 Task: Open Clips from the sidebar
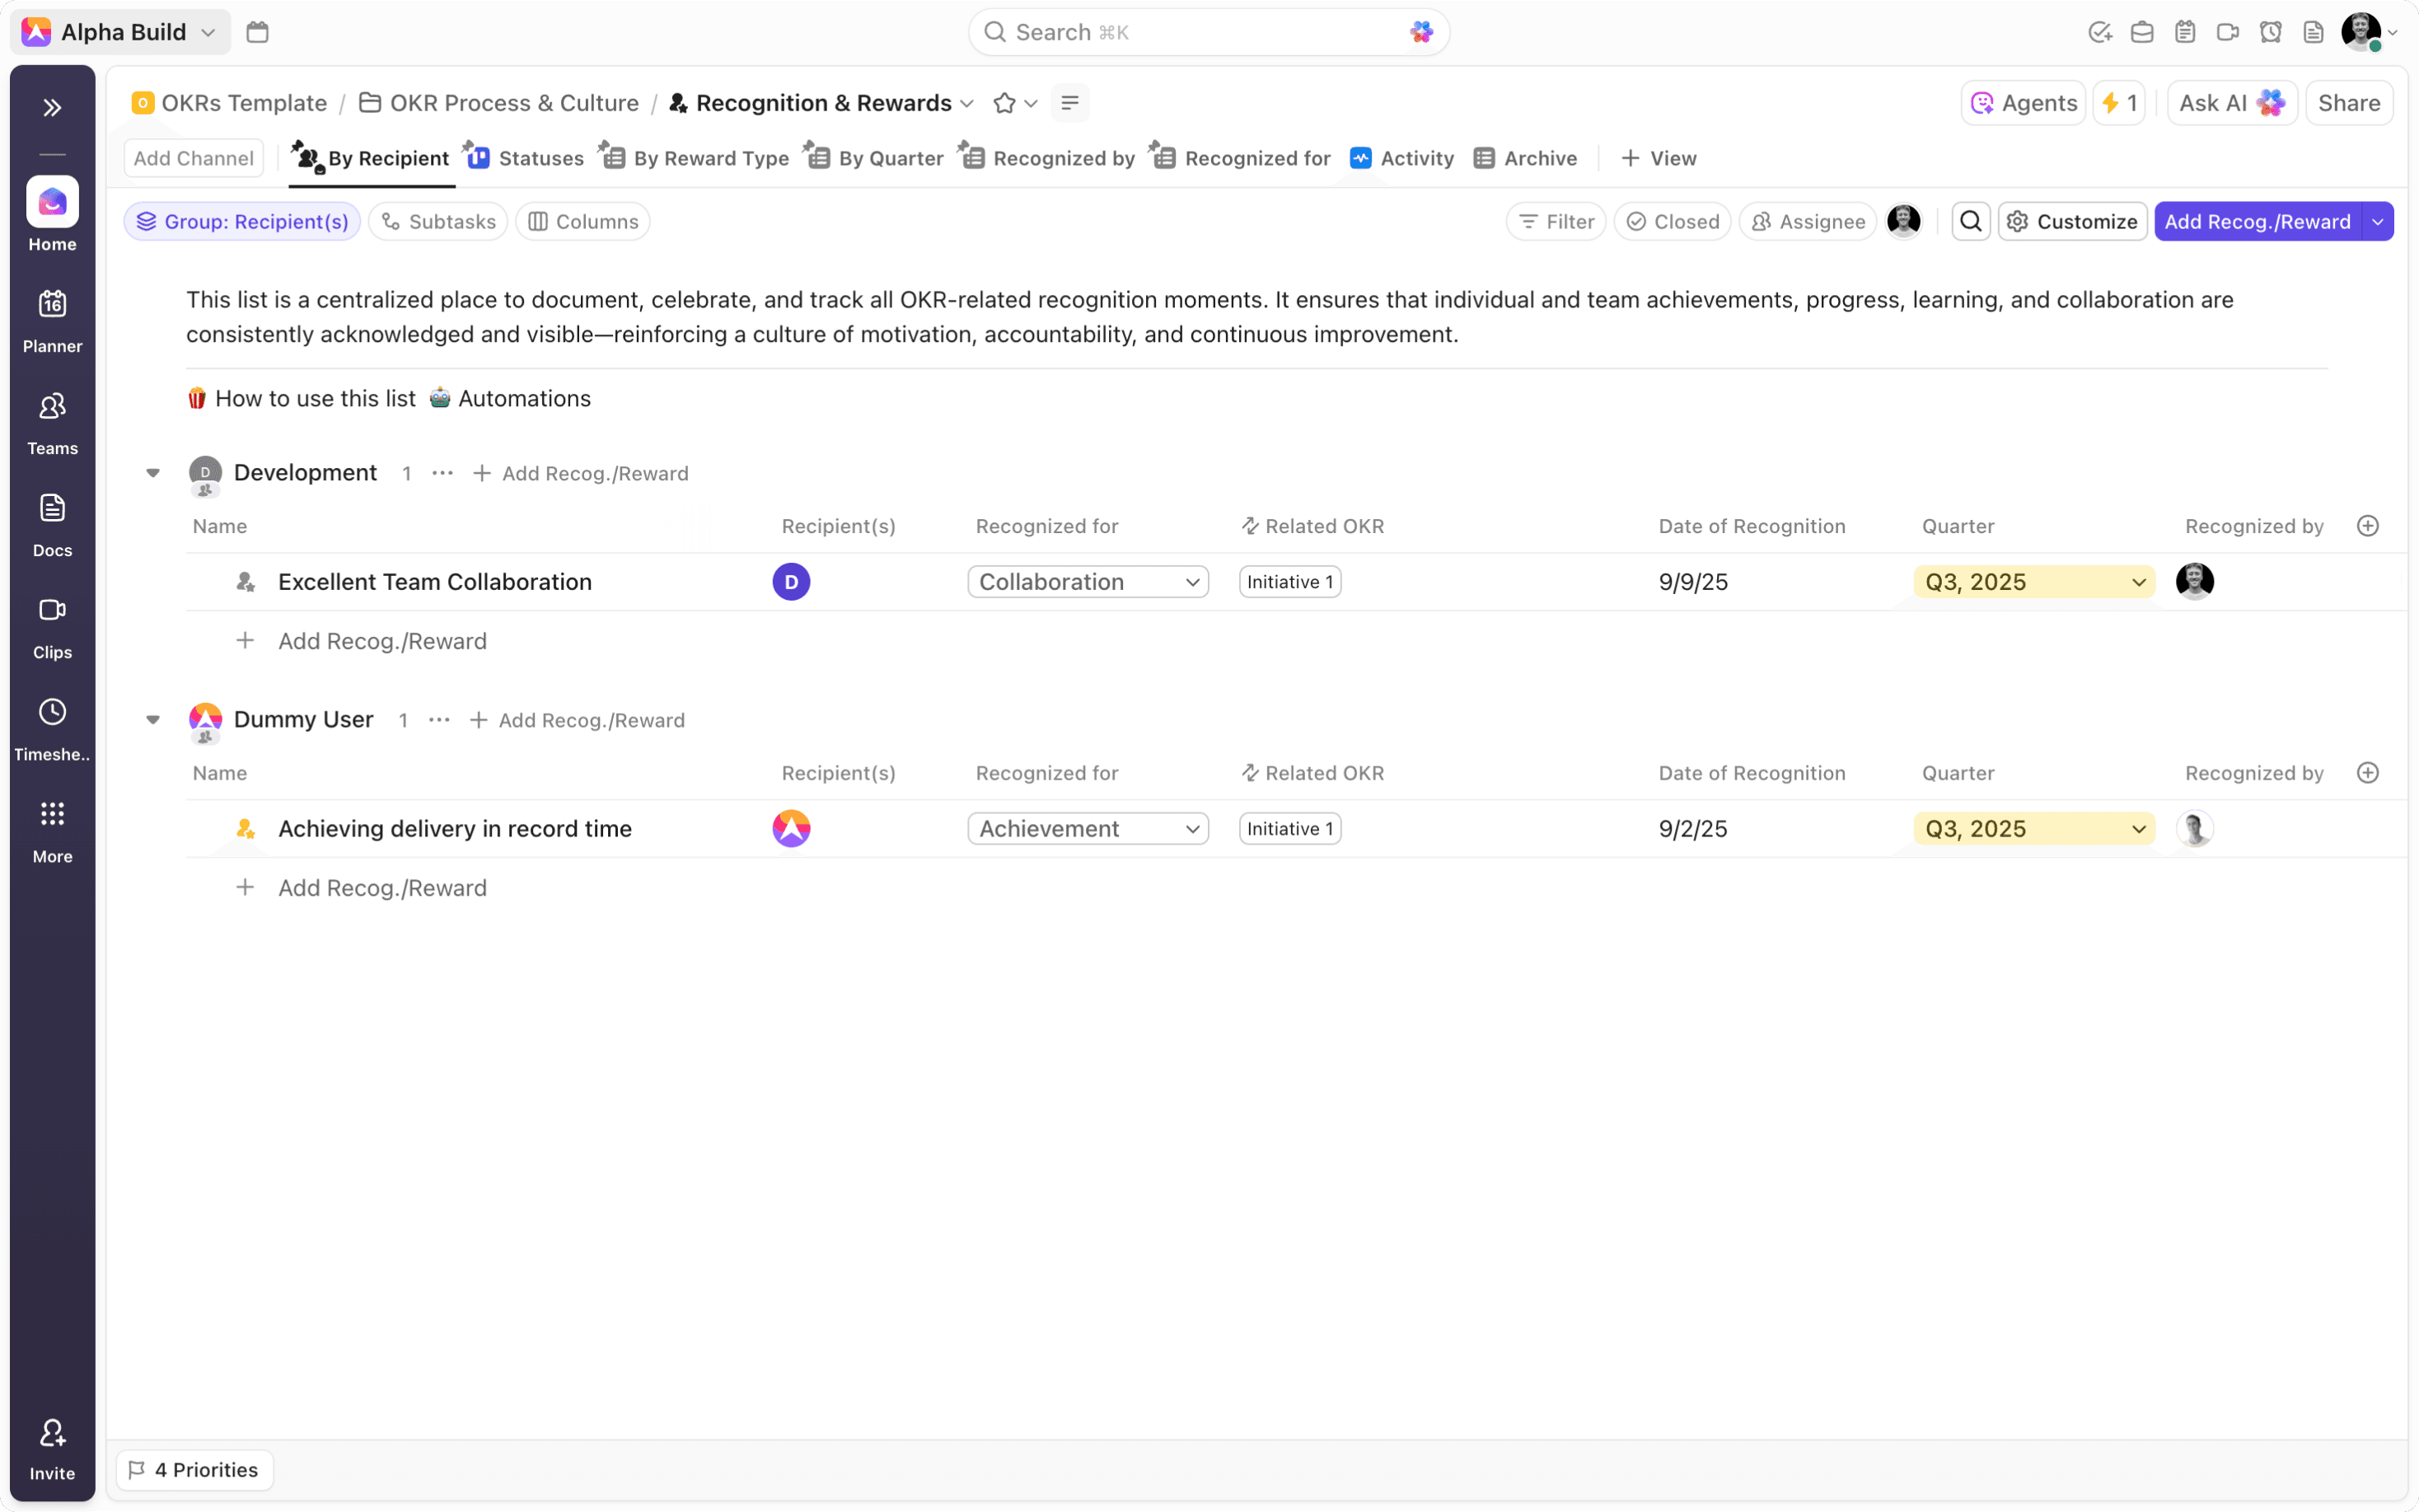tap(52, 610)
